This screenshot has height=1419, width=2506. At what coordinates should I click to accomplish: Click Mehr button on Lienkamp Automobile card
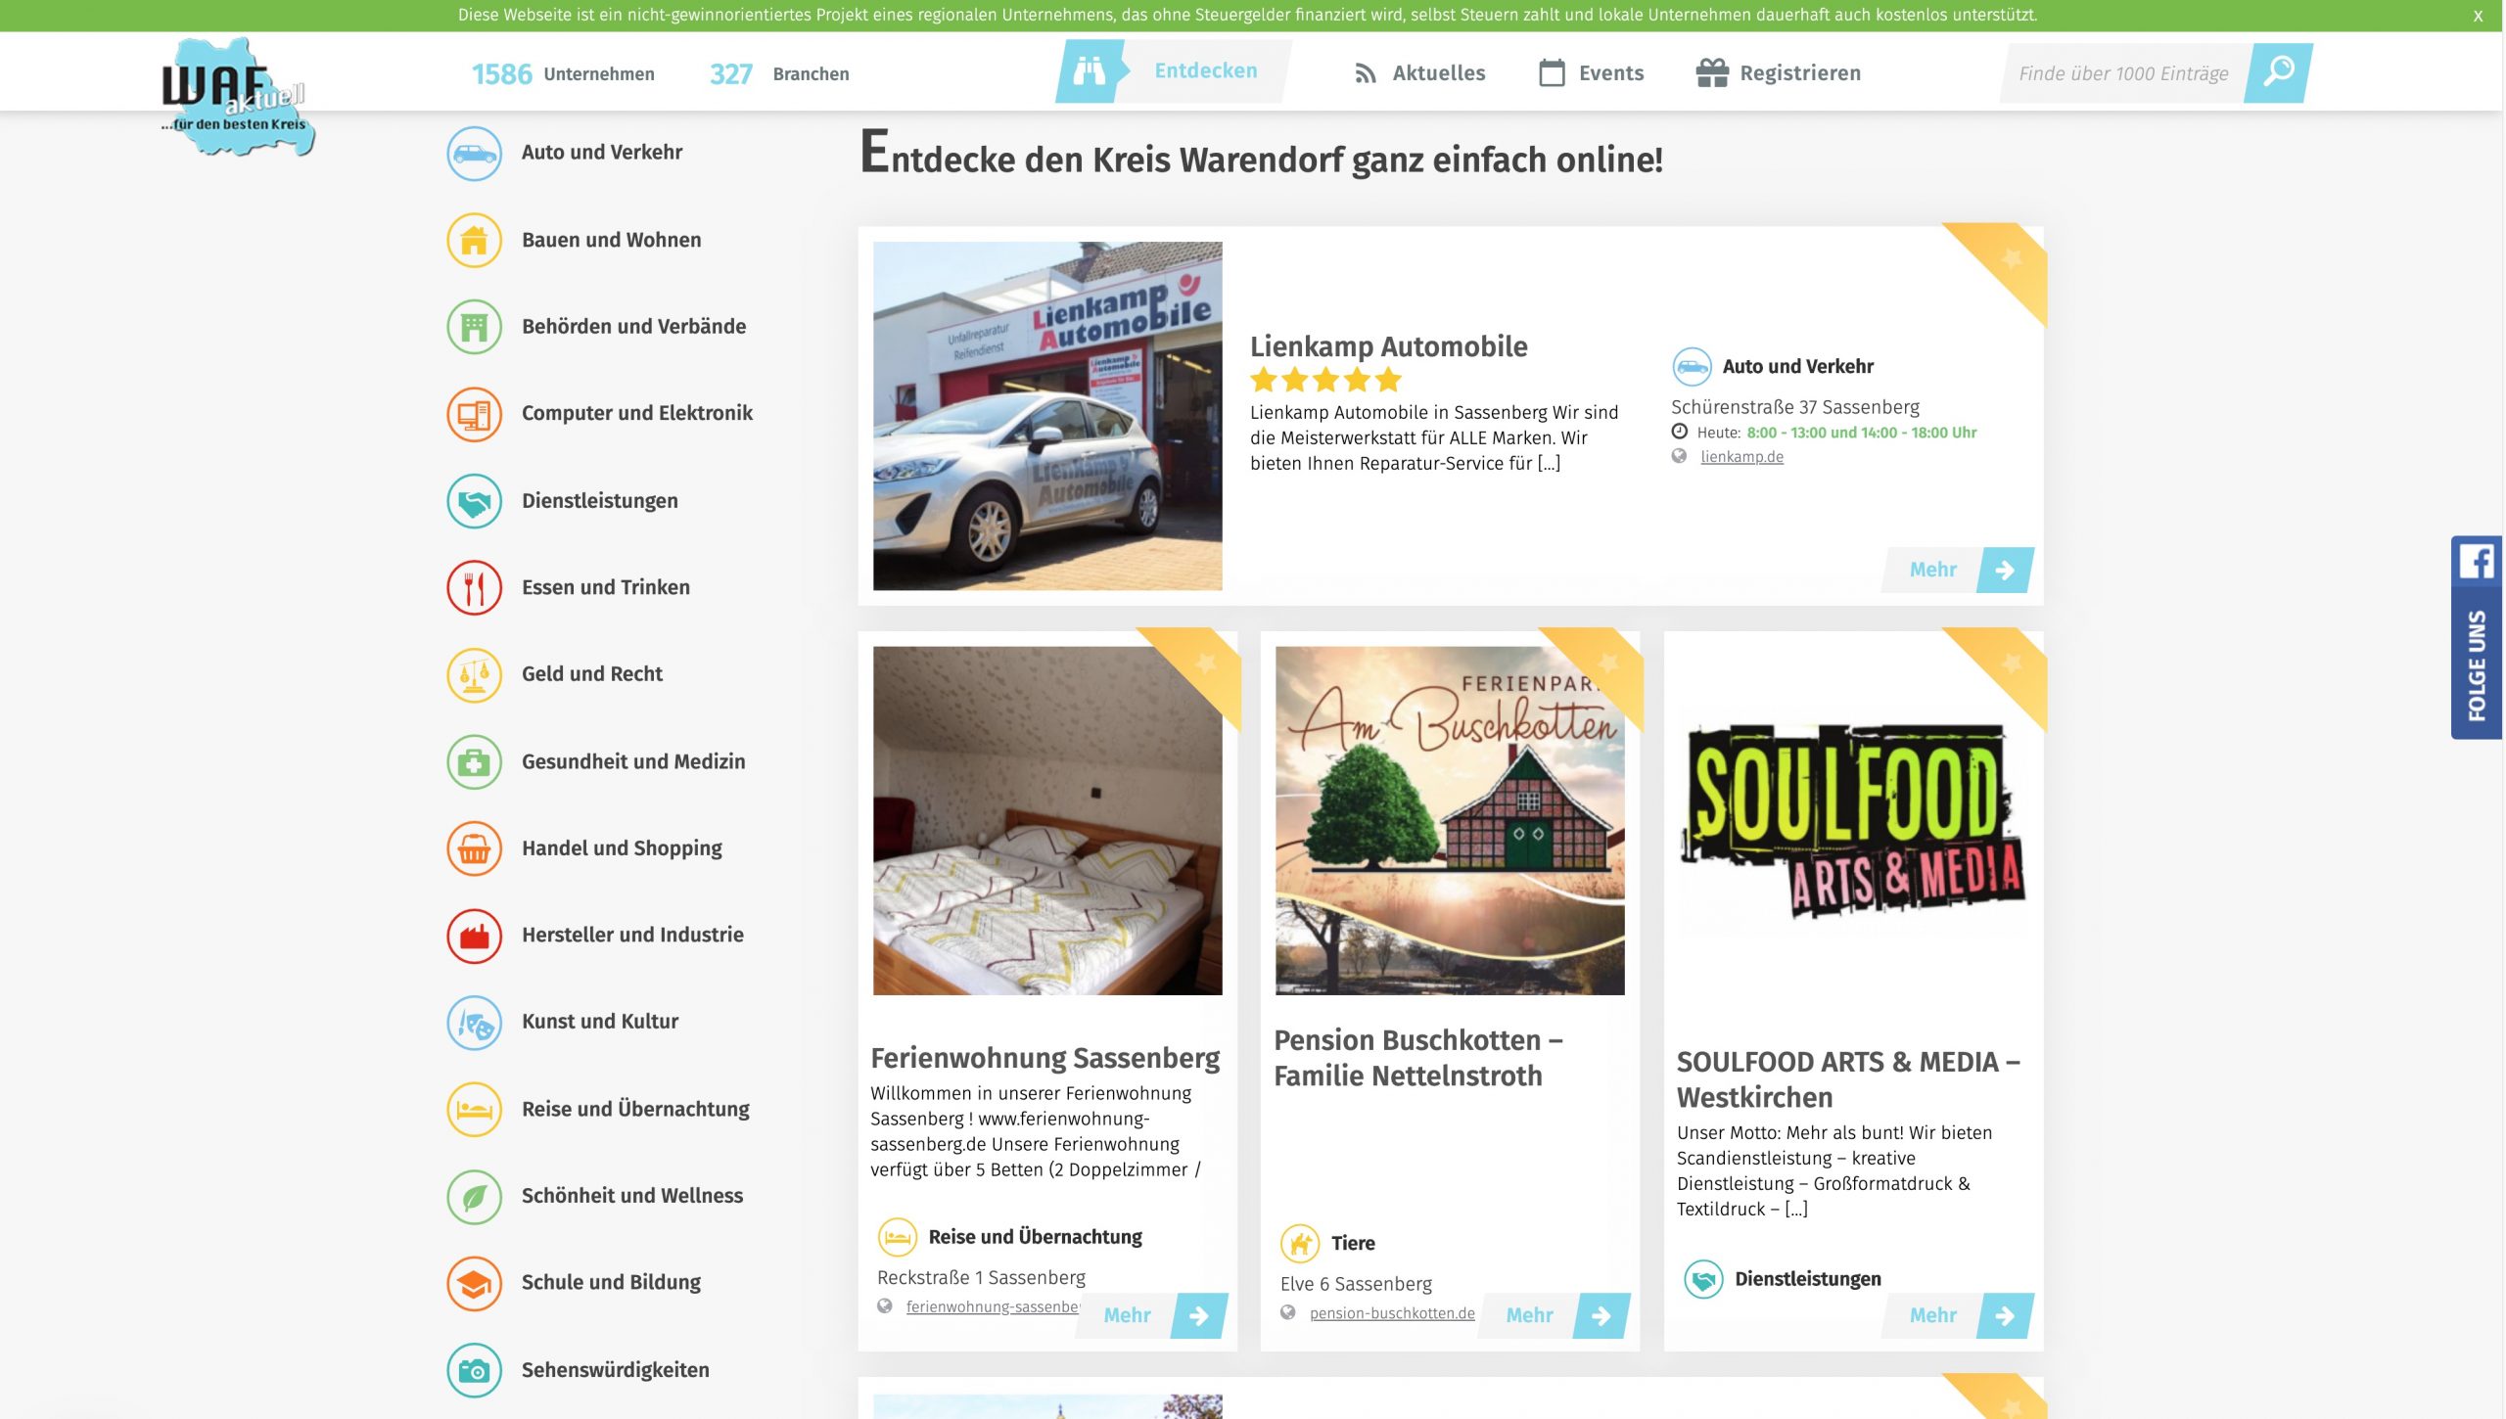click(1958, 570)
